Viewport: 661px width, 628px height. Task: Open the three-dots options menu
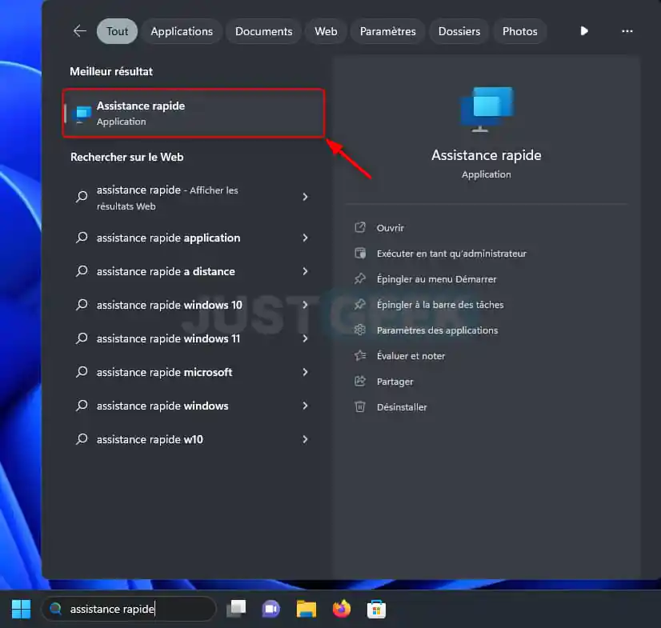click(627, 30)
